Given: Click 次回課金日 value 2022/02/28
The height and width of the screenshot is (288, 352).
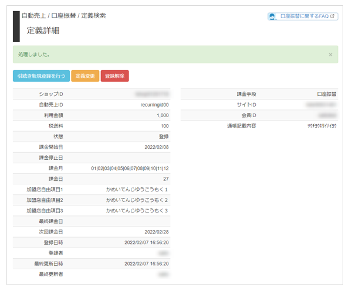Looking at the screenshot, I should click(157, 232).
